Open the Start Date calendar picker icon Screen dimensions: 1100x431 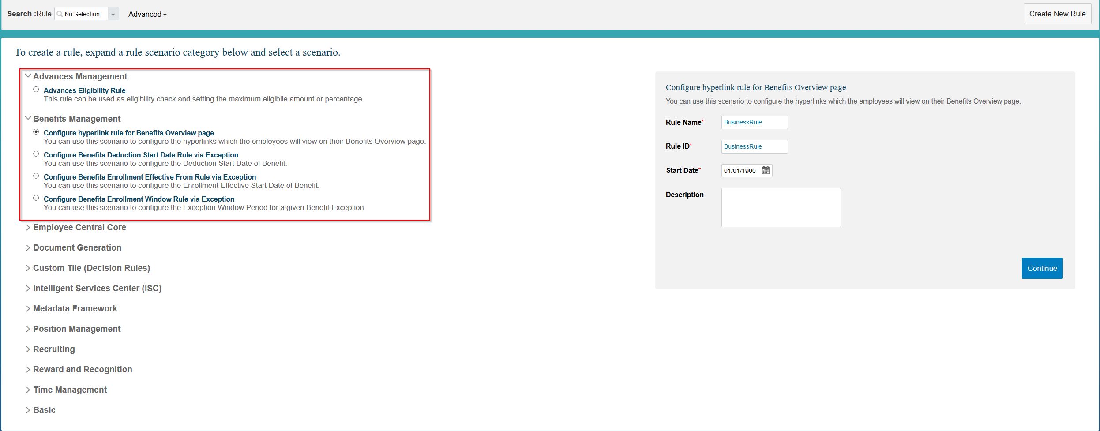[766, 170]
